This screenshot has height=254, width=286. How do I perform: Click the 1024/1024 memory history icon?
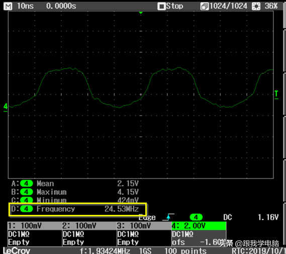[x=204, y=7]
